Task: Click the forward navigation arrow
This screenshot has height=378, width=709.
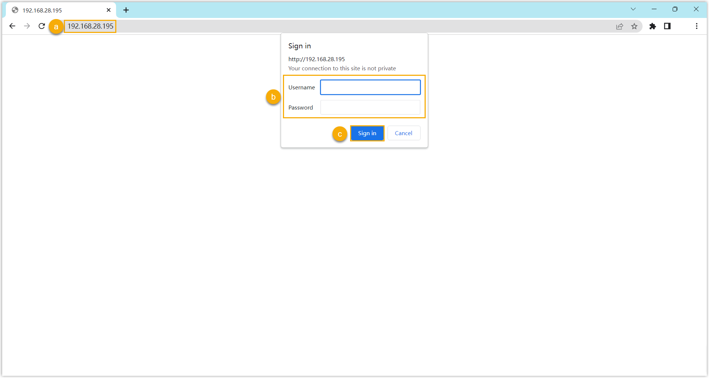Action: point(27,26)
